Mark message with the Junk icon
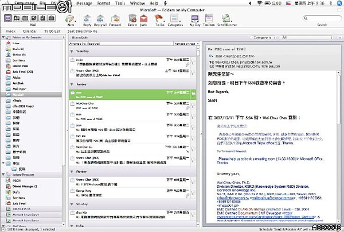Screen dimensions: 344x232 coord(143,18)
